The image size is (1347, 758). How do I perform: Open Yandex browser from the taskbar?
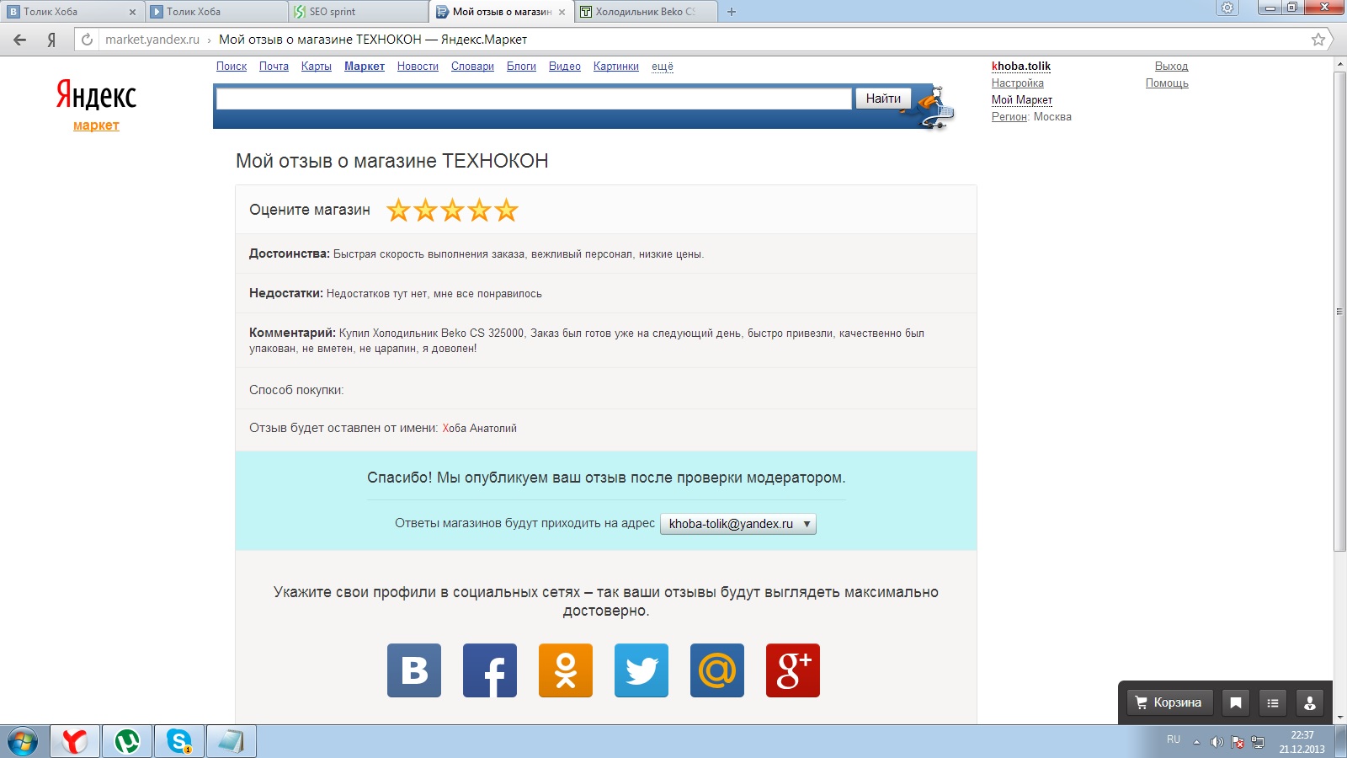click(75, 742)
